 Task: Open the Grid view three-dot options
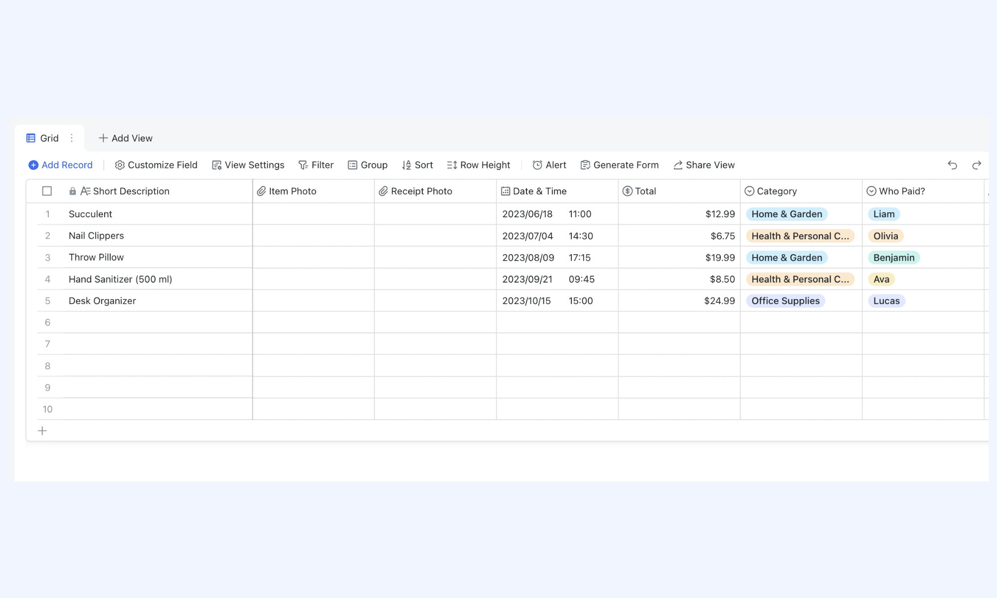[x=72, y=138]
